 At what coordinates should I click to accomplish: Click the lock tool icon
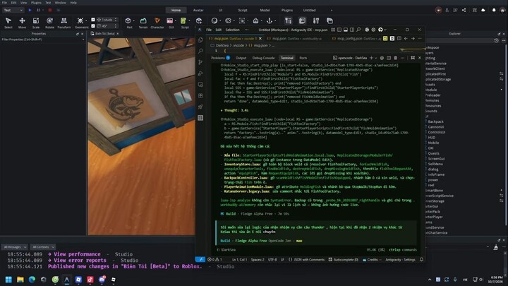[x=255, y=20]
